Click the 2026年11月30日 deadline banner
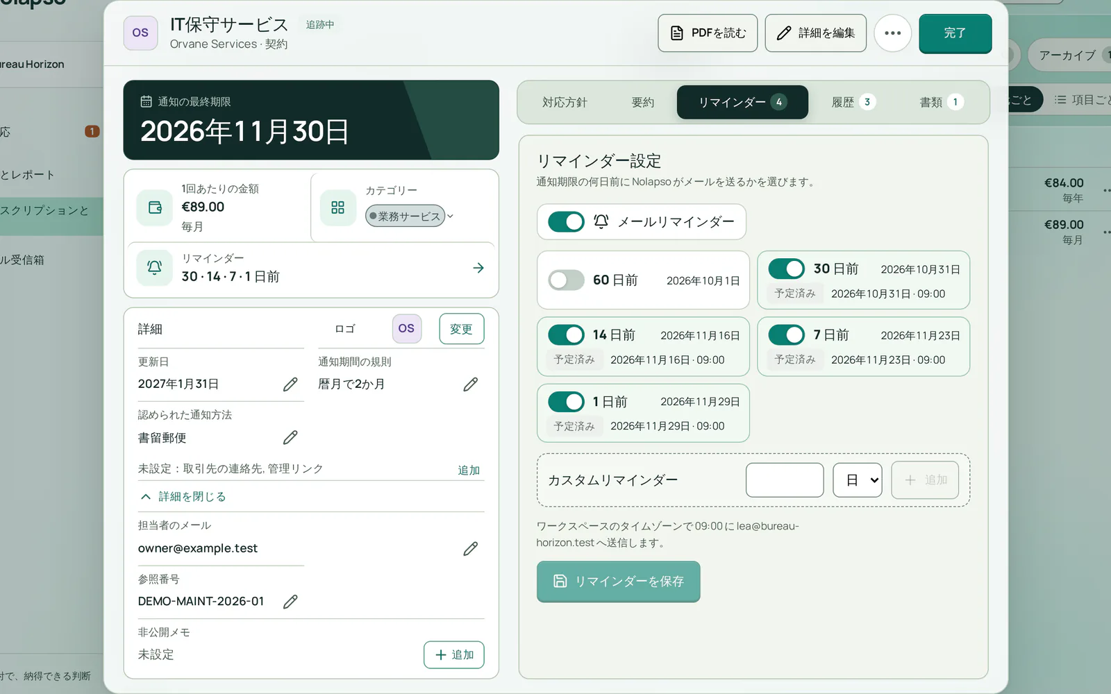Viewport: 1111px width, 694px height. point(311,120)
